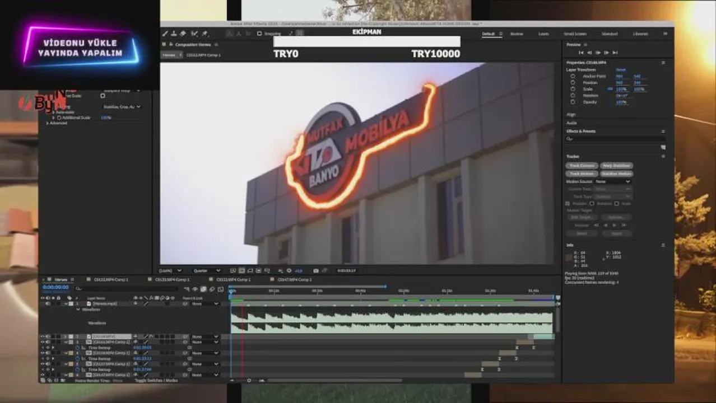
Task: Open Parent dropdown for layer 4
Action: pyautogui.click(x=205, y=353)
